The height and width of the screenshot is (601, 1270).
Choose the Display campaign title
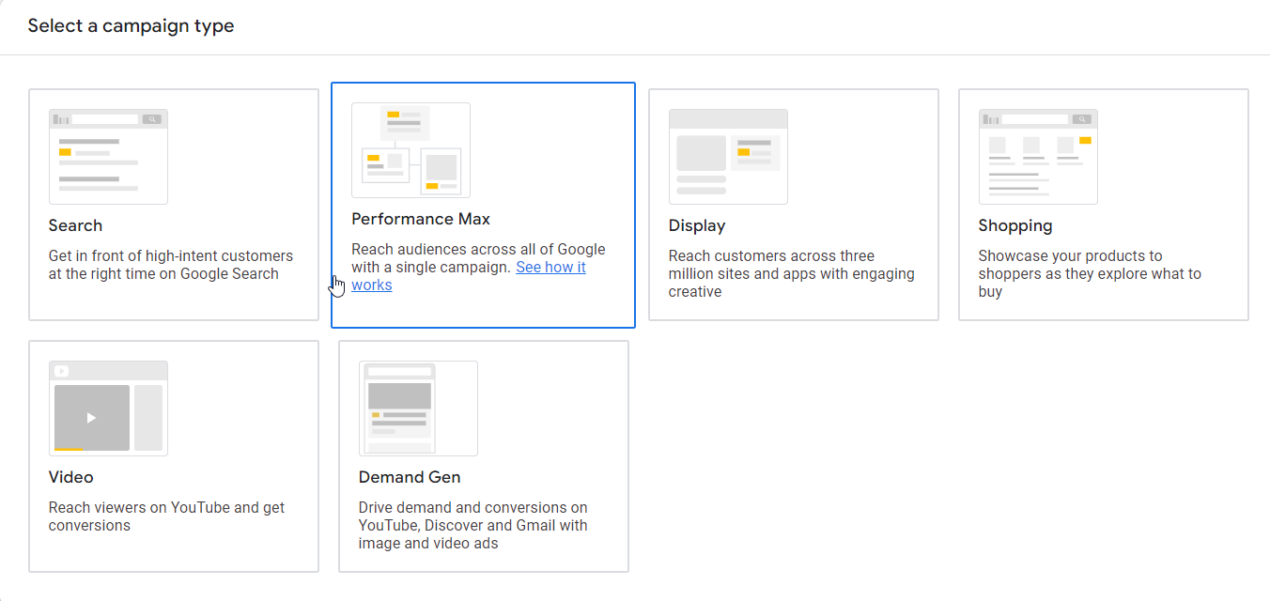coord(697,225)
